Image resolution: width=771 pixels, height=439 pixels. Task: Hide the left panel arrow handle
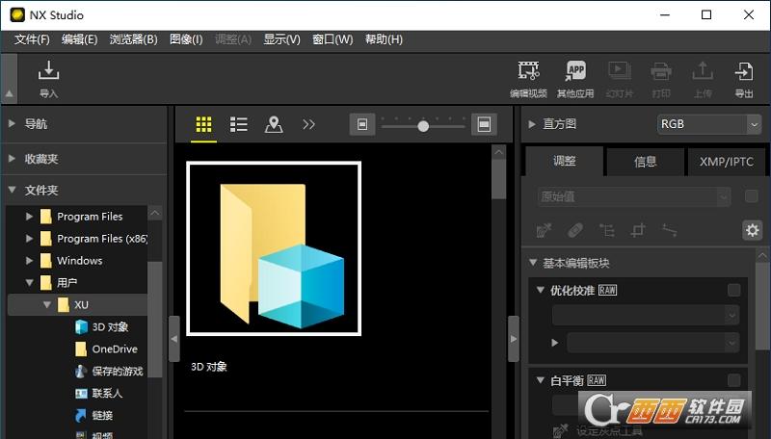point(173,339)
